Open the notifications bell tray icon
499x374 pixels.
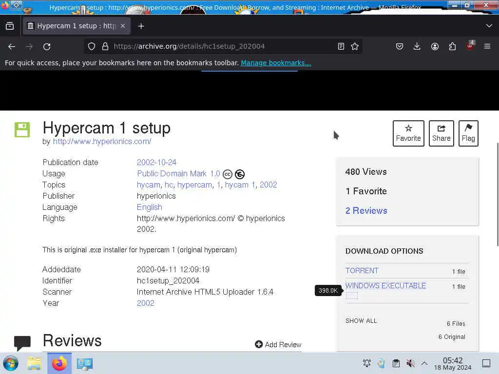click(367, 363)
